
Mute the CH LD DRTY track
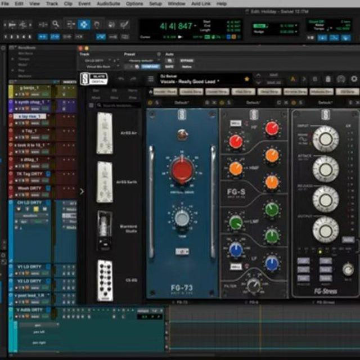coord(44,209)
